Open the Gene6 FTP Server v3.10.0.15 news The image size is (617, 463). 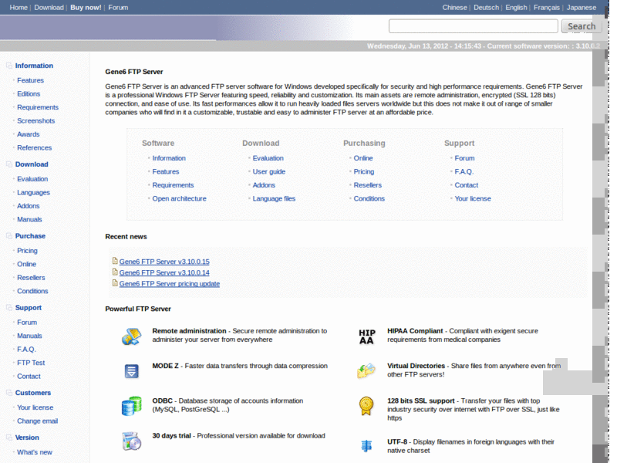(x=164, y=262)
